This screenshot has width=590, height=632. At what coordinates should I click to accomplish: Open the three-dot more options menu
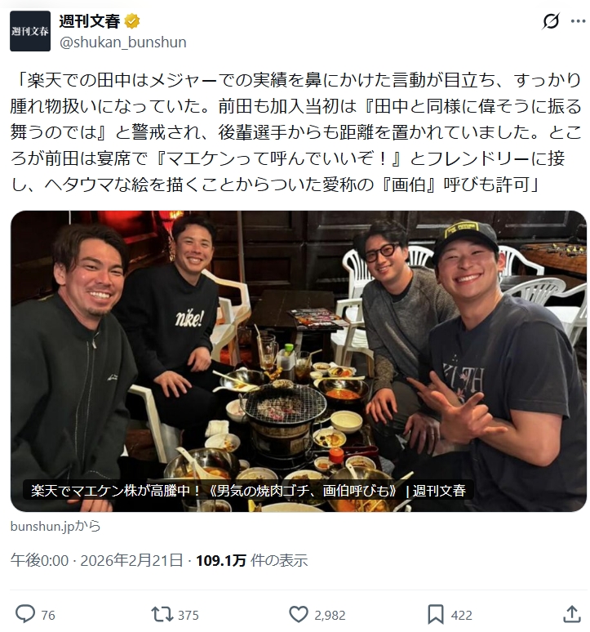click(x=578, y=21)
